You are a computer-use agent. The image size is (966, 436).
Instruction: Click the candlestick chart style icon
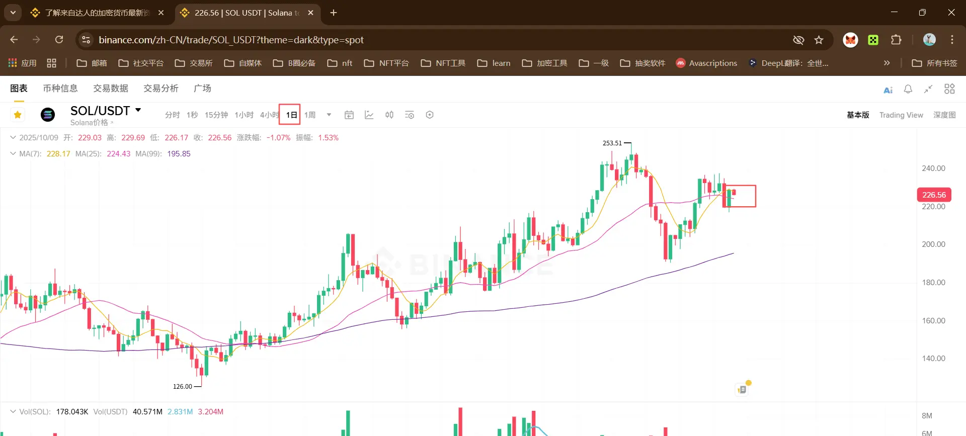389,115
